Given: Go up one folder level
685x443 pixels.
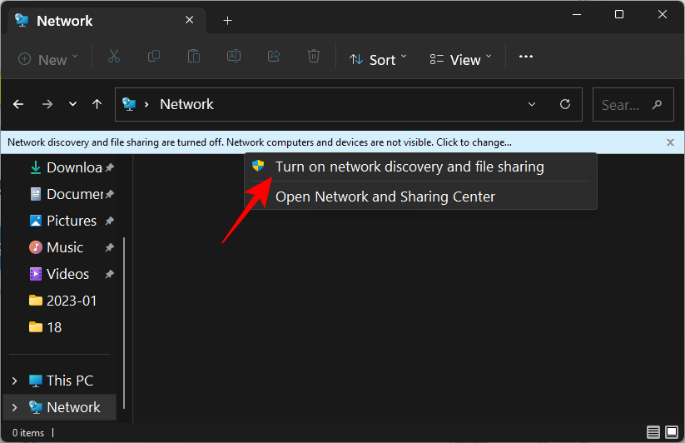Looking at the screenshot, I should [x=97, y=105].
